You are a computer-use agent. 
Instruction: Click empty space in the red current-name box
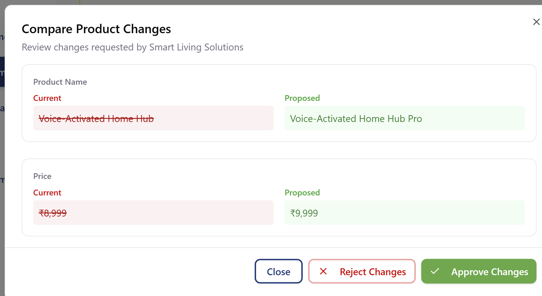217,118
